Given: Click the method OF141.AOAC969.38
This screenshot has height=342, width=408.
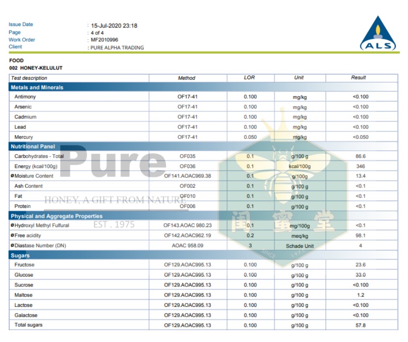Looking at the screenshot, I should click(x=188, y=176).
